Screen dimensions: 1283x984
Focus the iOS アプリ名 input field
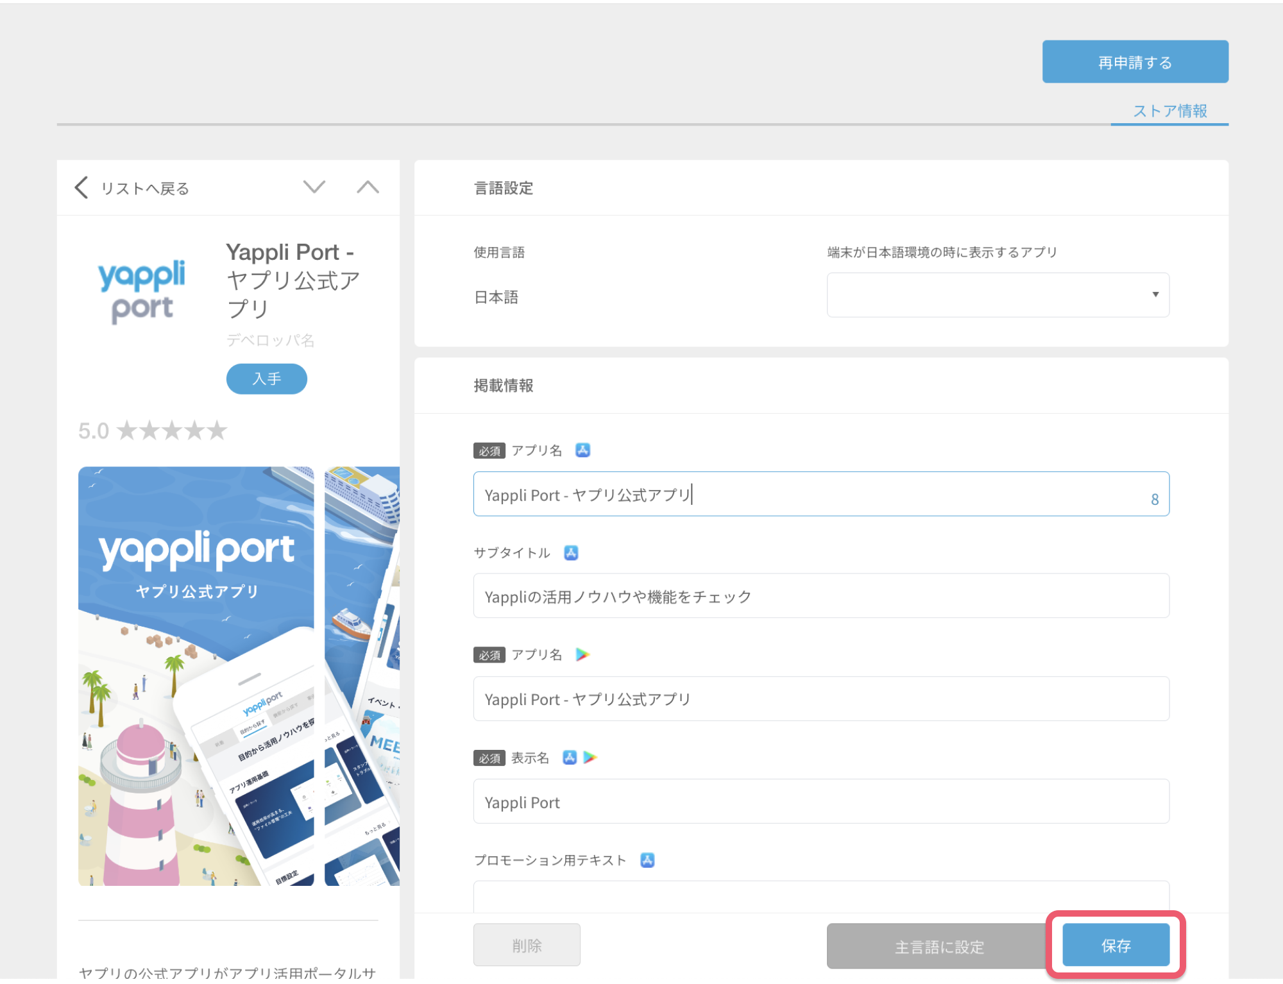(821, 494)
